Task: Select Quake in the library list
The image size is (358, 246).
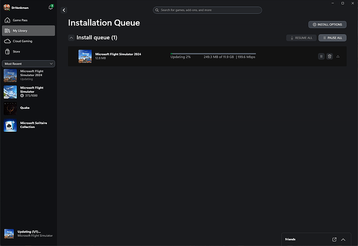Action: click(29, 108)
